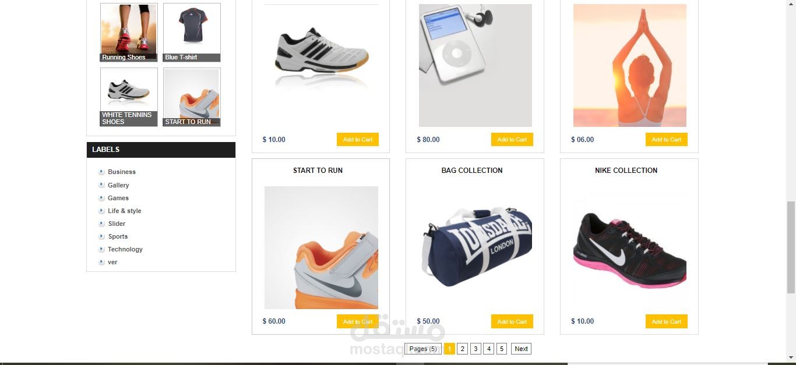This screenshot has height=365, width=796.
Task: Add Nike Collection shoe to cart
Action: click(x=666, y=321)
